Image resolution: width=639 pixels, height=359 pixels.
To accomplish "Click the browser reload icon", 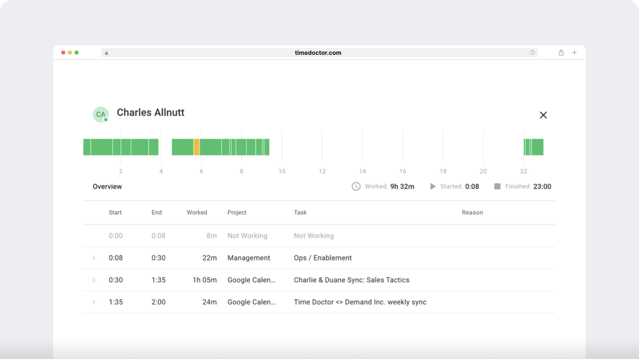I will coord(532,53).
